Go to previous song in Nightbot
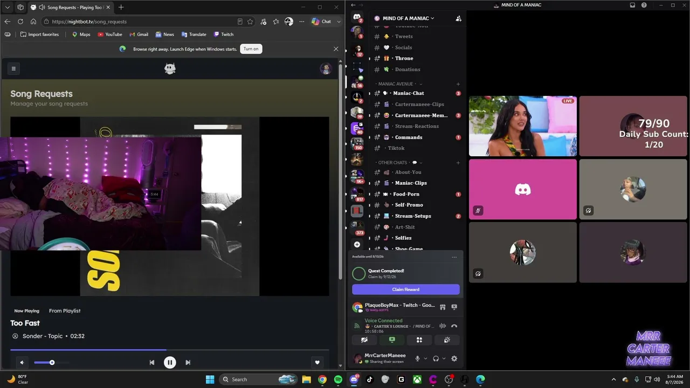The width and height of the screenshot is (690, 388). pyautogui.click(x=152, y=362)
